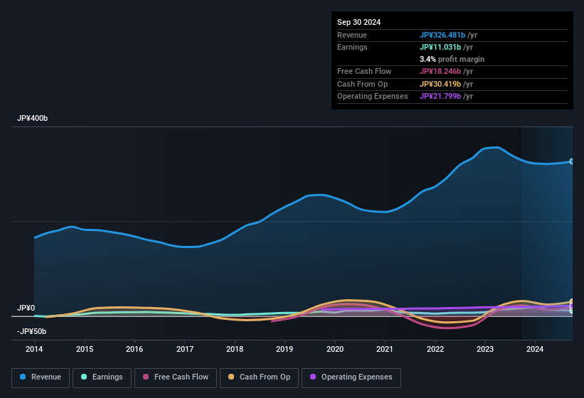The height and width of the screenshot is (398, 584).
Task: Click the 2018 x-axis label
Action: (235, 349)
